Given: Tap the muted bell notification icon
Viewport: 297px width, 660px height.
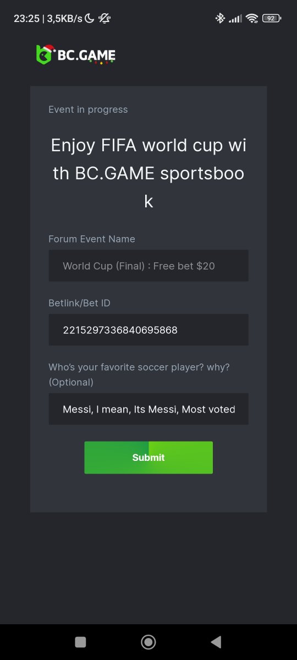Looking at the screenshot, I should [x=105, y=18].
